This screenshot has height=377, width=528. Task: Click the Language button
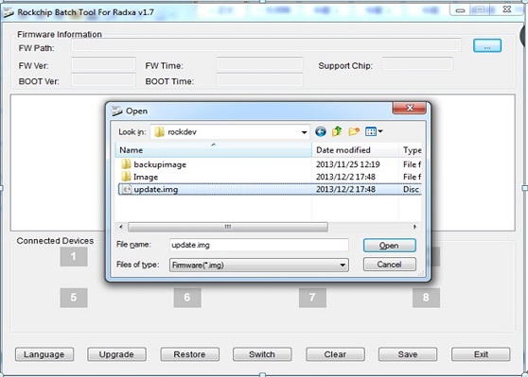click(x=44, y=354)
